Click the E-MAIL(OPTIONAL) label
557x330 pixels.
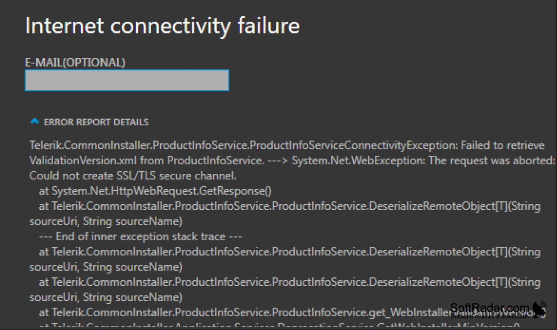pyautogui.click(x=75, y=63)
